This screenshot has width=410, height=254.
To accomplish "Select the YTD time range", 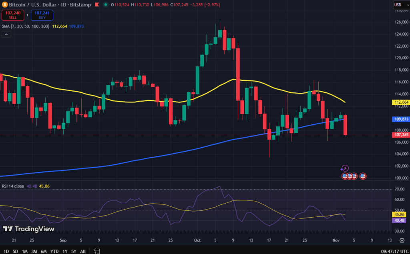I will [x=54, y=251].
